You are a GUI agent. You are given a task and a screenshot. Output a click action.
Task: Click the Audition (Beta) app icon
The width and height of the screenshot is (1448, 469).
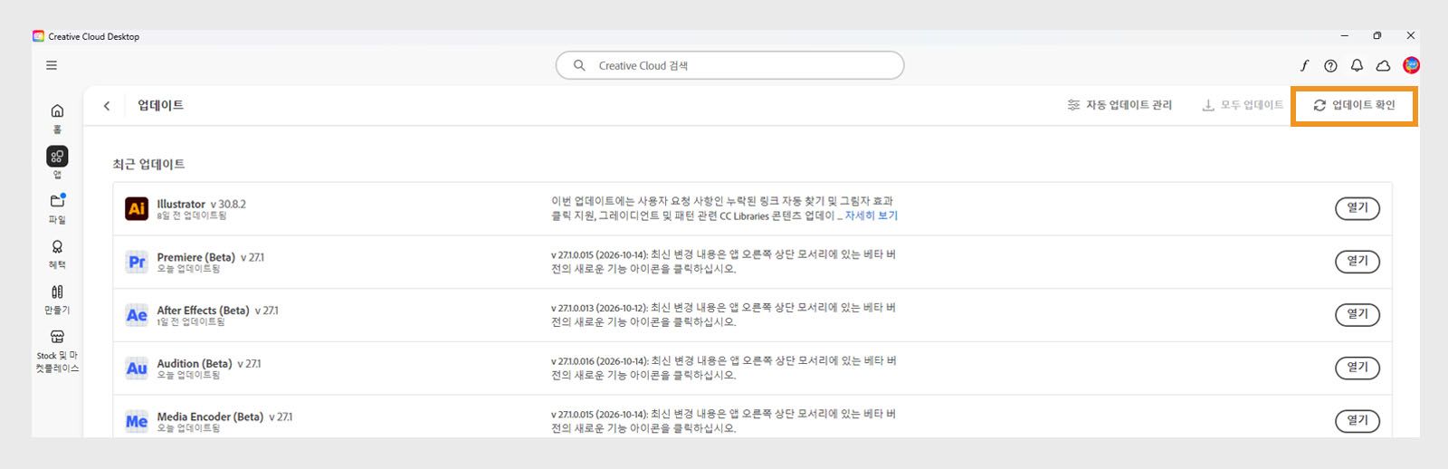coord(137,368)
